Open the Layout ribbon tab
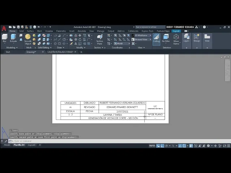 pyautogui.click(x=176, y=31)
